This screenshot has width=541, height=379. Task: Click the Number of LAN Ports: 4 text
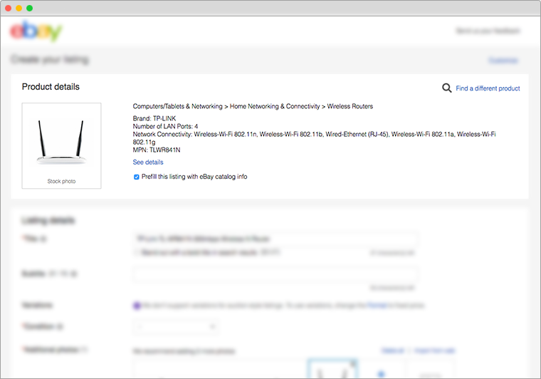click(165, 126)
